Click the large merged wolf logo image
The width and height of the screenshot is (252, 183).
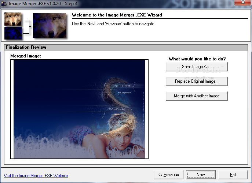tap(50, 25)
